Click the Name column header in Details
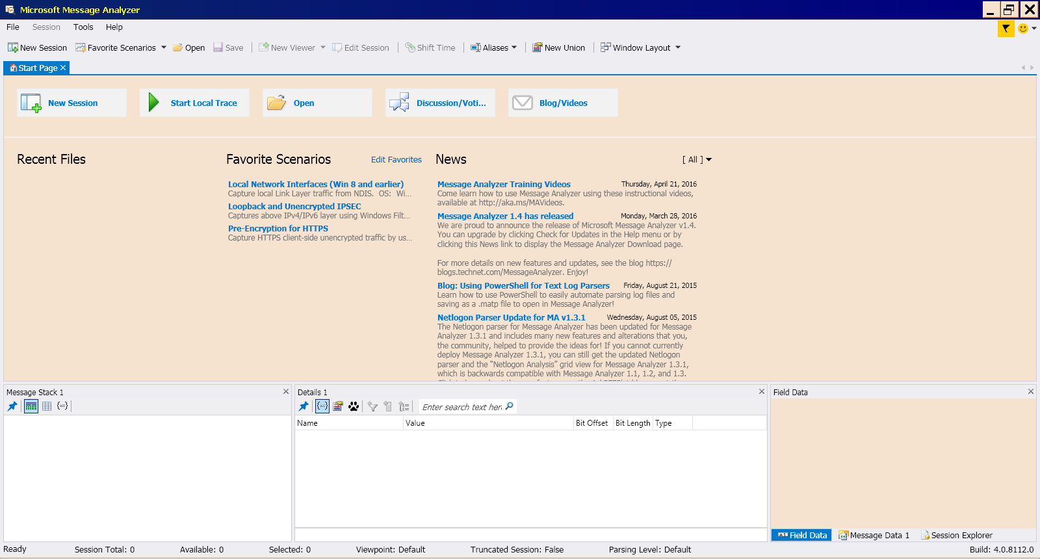This screenshot has height=559, width=1040. 349,423
